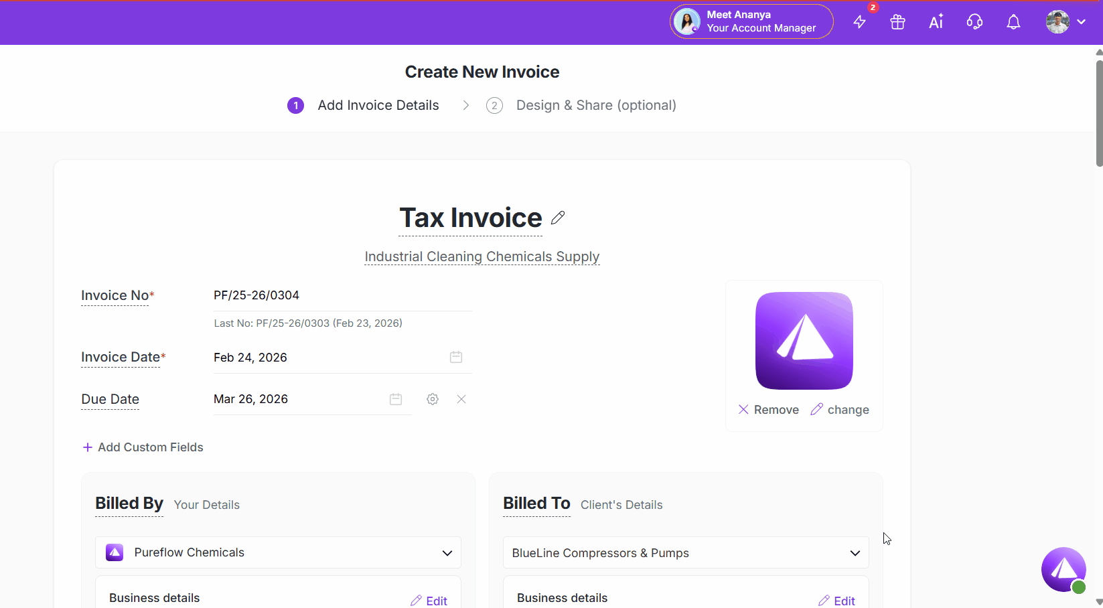Select the Add Invoice Details step
The height and width of the screenshot is (608, 1103).
[x=378, y=106]
